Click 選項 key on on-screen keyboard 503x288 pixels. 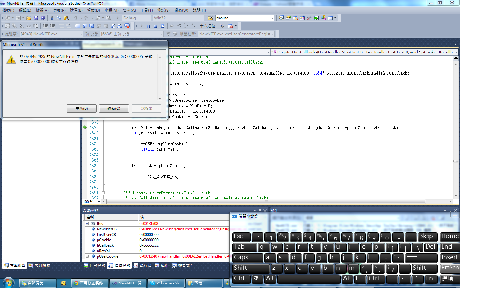pos(450,279)
